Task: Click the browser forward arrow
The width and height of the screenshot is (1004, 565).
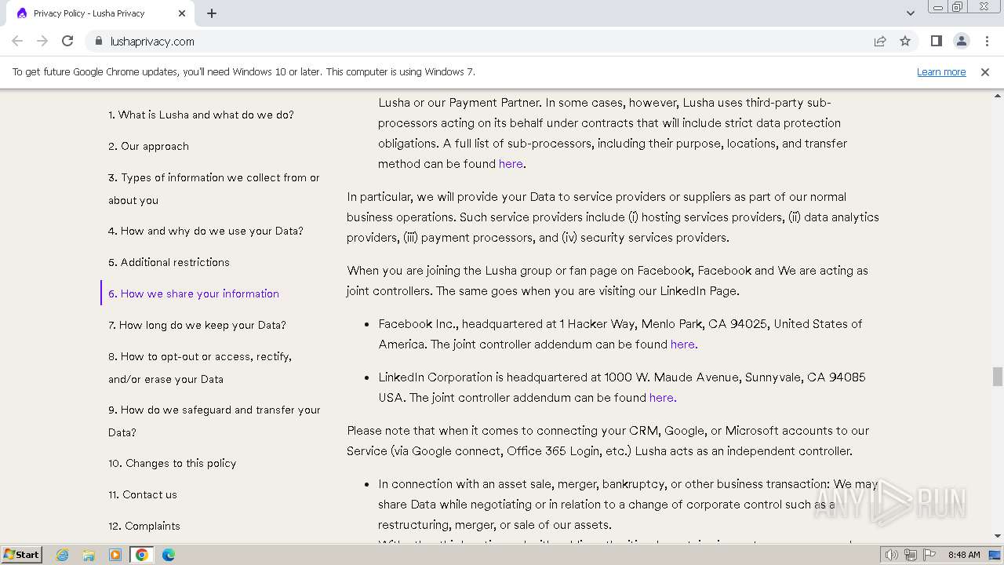Action: (42, 41)
